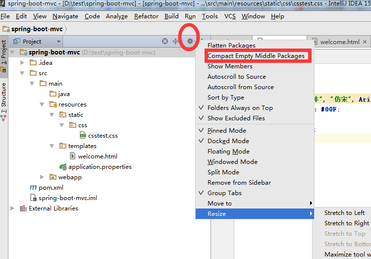The image size is (371, 259).
Task: Click the csstest.css file icon
Action: 83,136
